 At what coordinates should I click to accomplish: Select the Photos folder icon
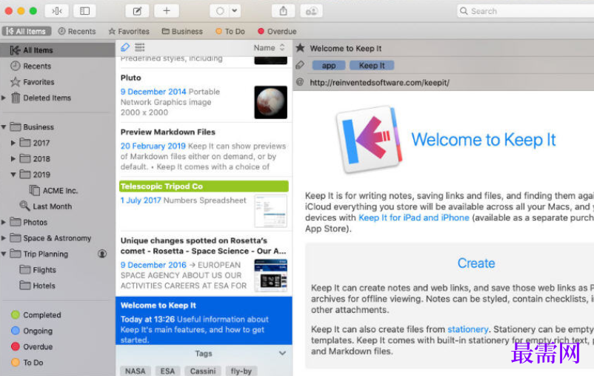[x=15, y=222]
